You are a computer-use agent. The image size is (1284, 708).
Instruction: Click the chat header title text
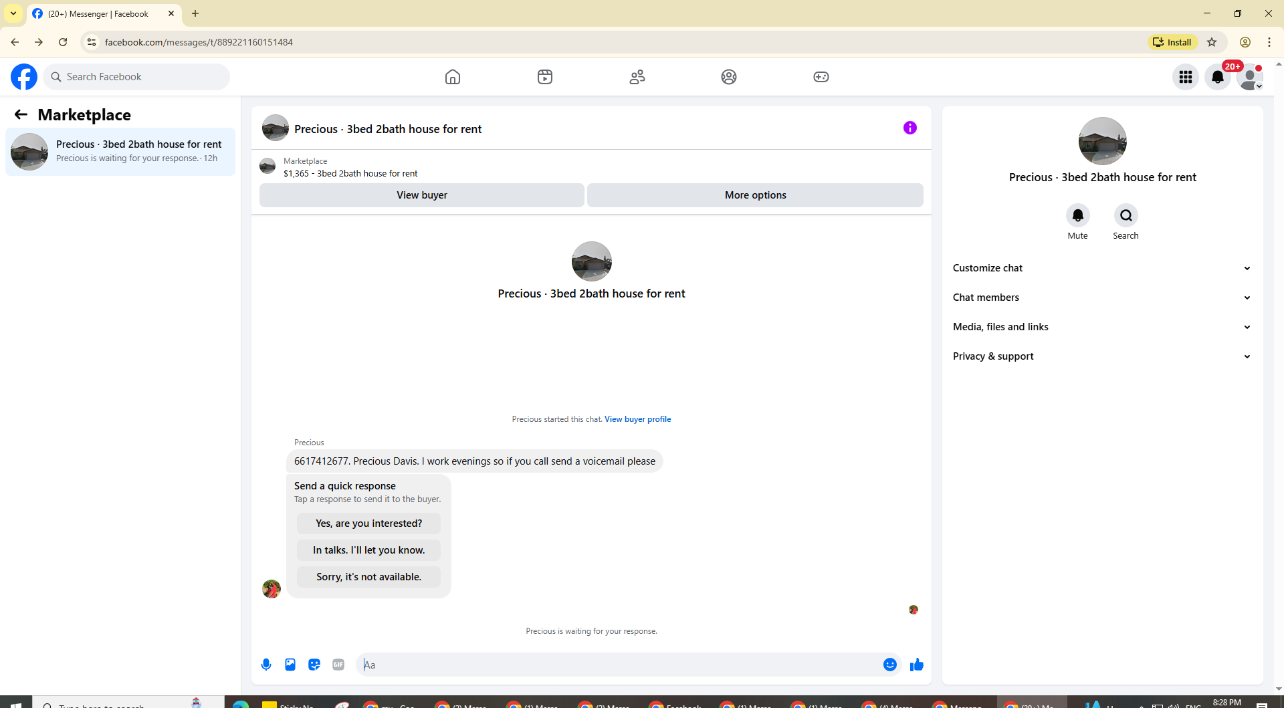pyautogui.click(x=388, y=129)
